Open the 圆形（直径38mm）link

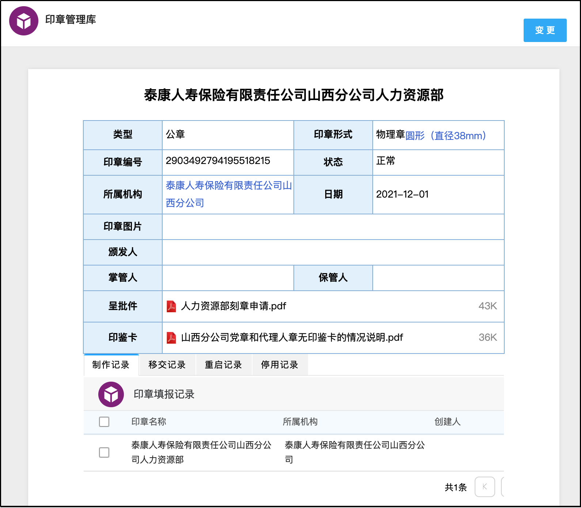click(446, 136)
